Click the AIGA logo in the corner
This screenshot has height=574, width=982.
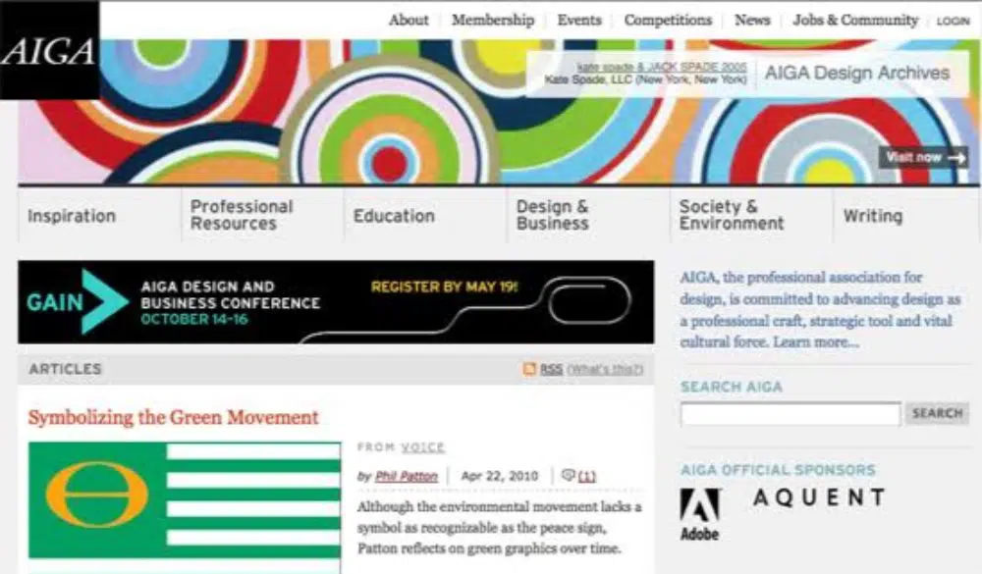click(48, 50)
